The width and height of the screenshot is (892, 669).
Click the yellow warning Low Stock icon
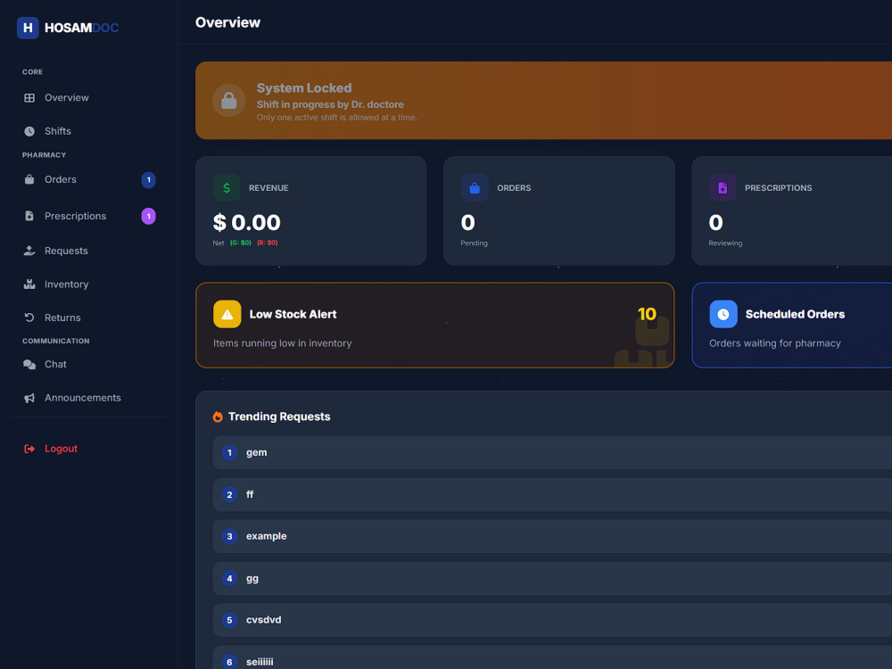(227, 314)
